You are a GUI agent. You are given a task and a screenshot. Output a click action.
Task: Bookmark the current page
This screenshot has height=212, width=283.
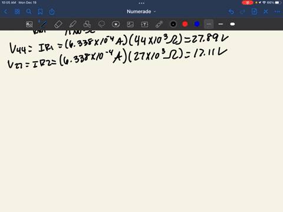(x=40, y=12)
